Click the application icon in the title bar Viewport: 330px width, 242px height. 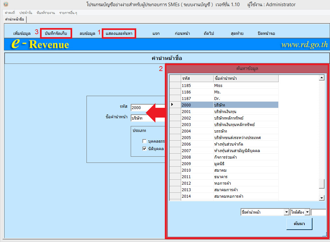[6, 4]
